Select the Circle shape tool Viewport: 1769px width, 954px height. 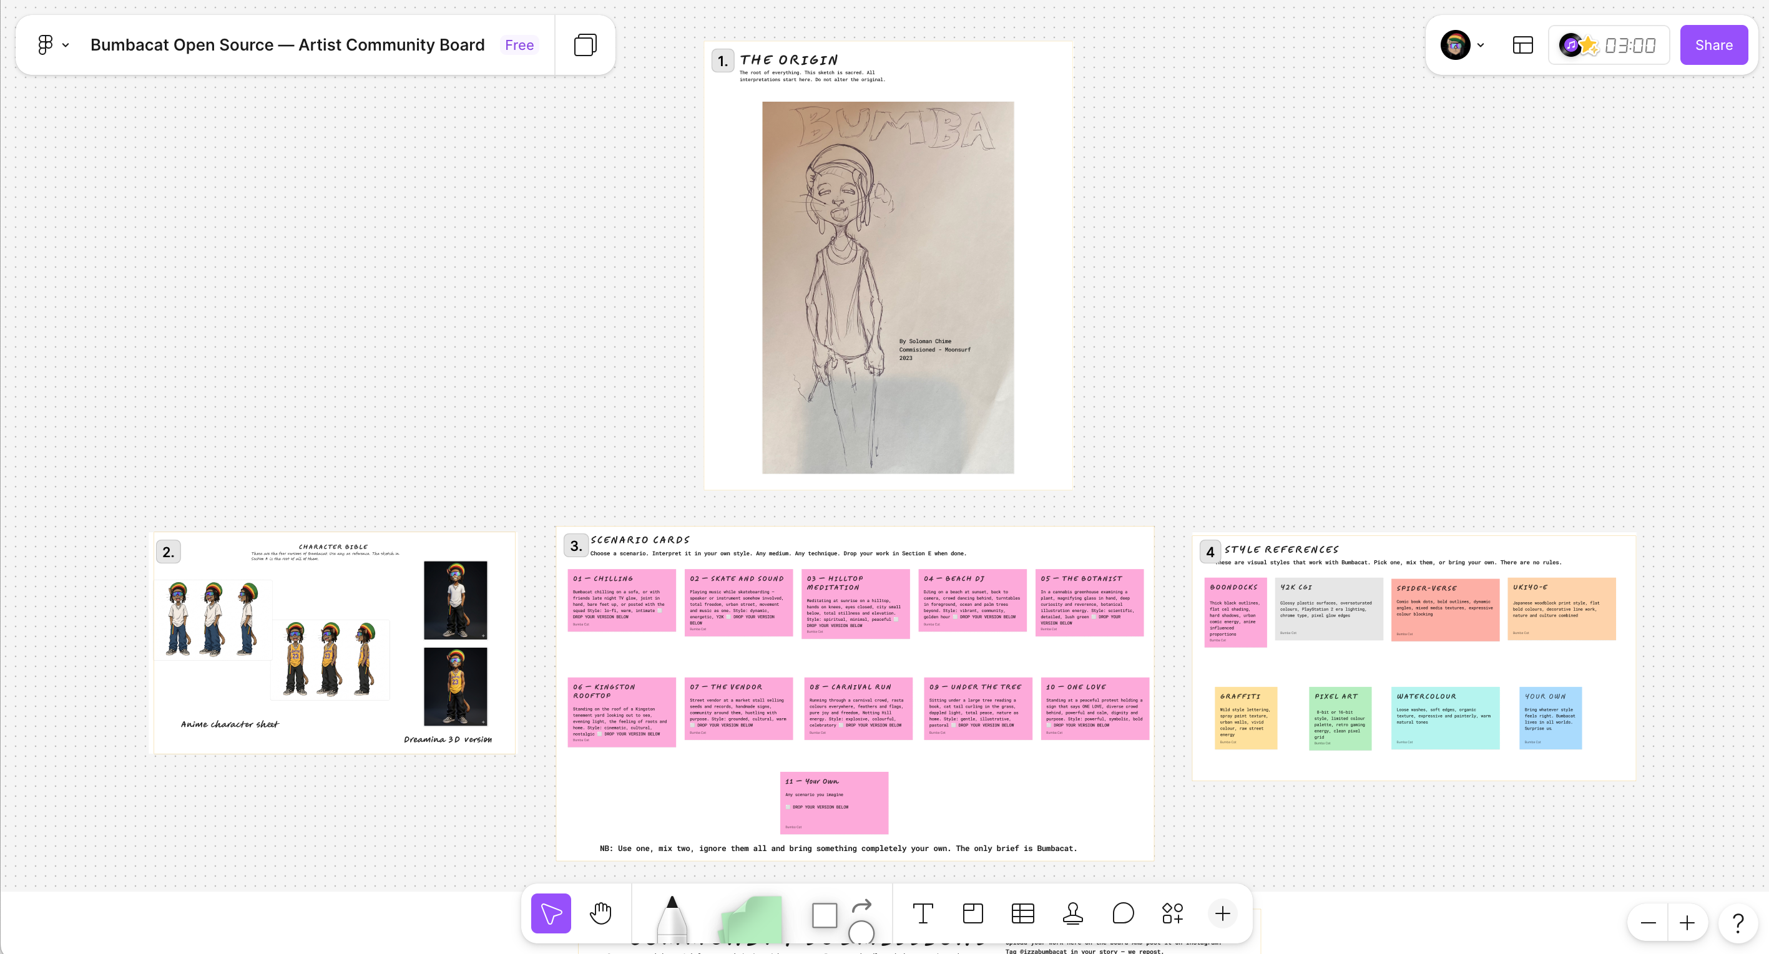pyautogui.click(x=861, y=933)
